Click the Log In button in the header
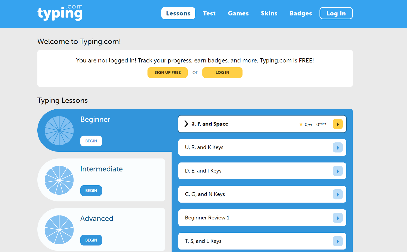The image size is (407, 252). pyautogui.click(x=336, y=13)
